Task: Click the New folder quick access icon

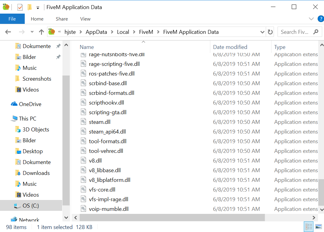Action: tap(30, 7)
